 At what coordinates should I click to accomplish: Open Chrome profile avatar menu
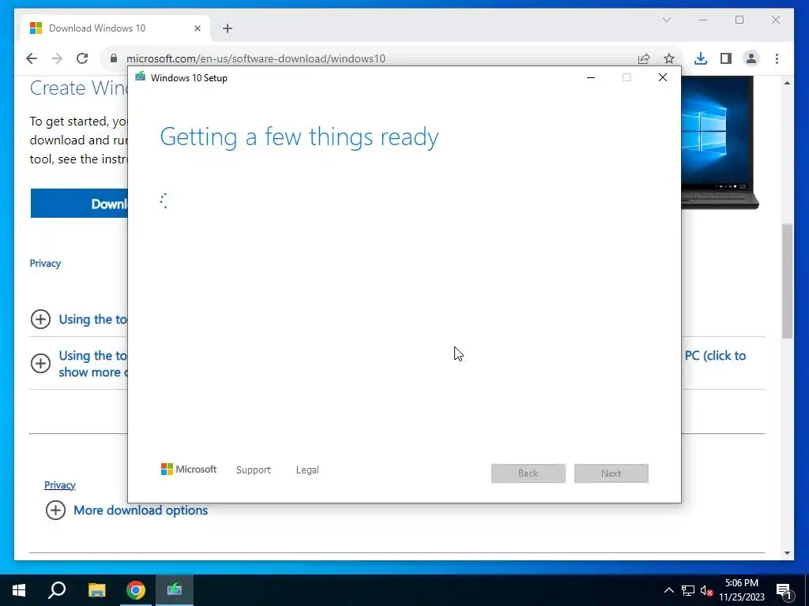pos(751,58)
